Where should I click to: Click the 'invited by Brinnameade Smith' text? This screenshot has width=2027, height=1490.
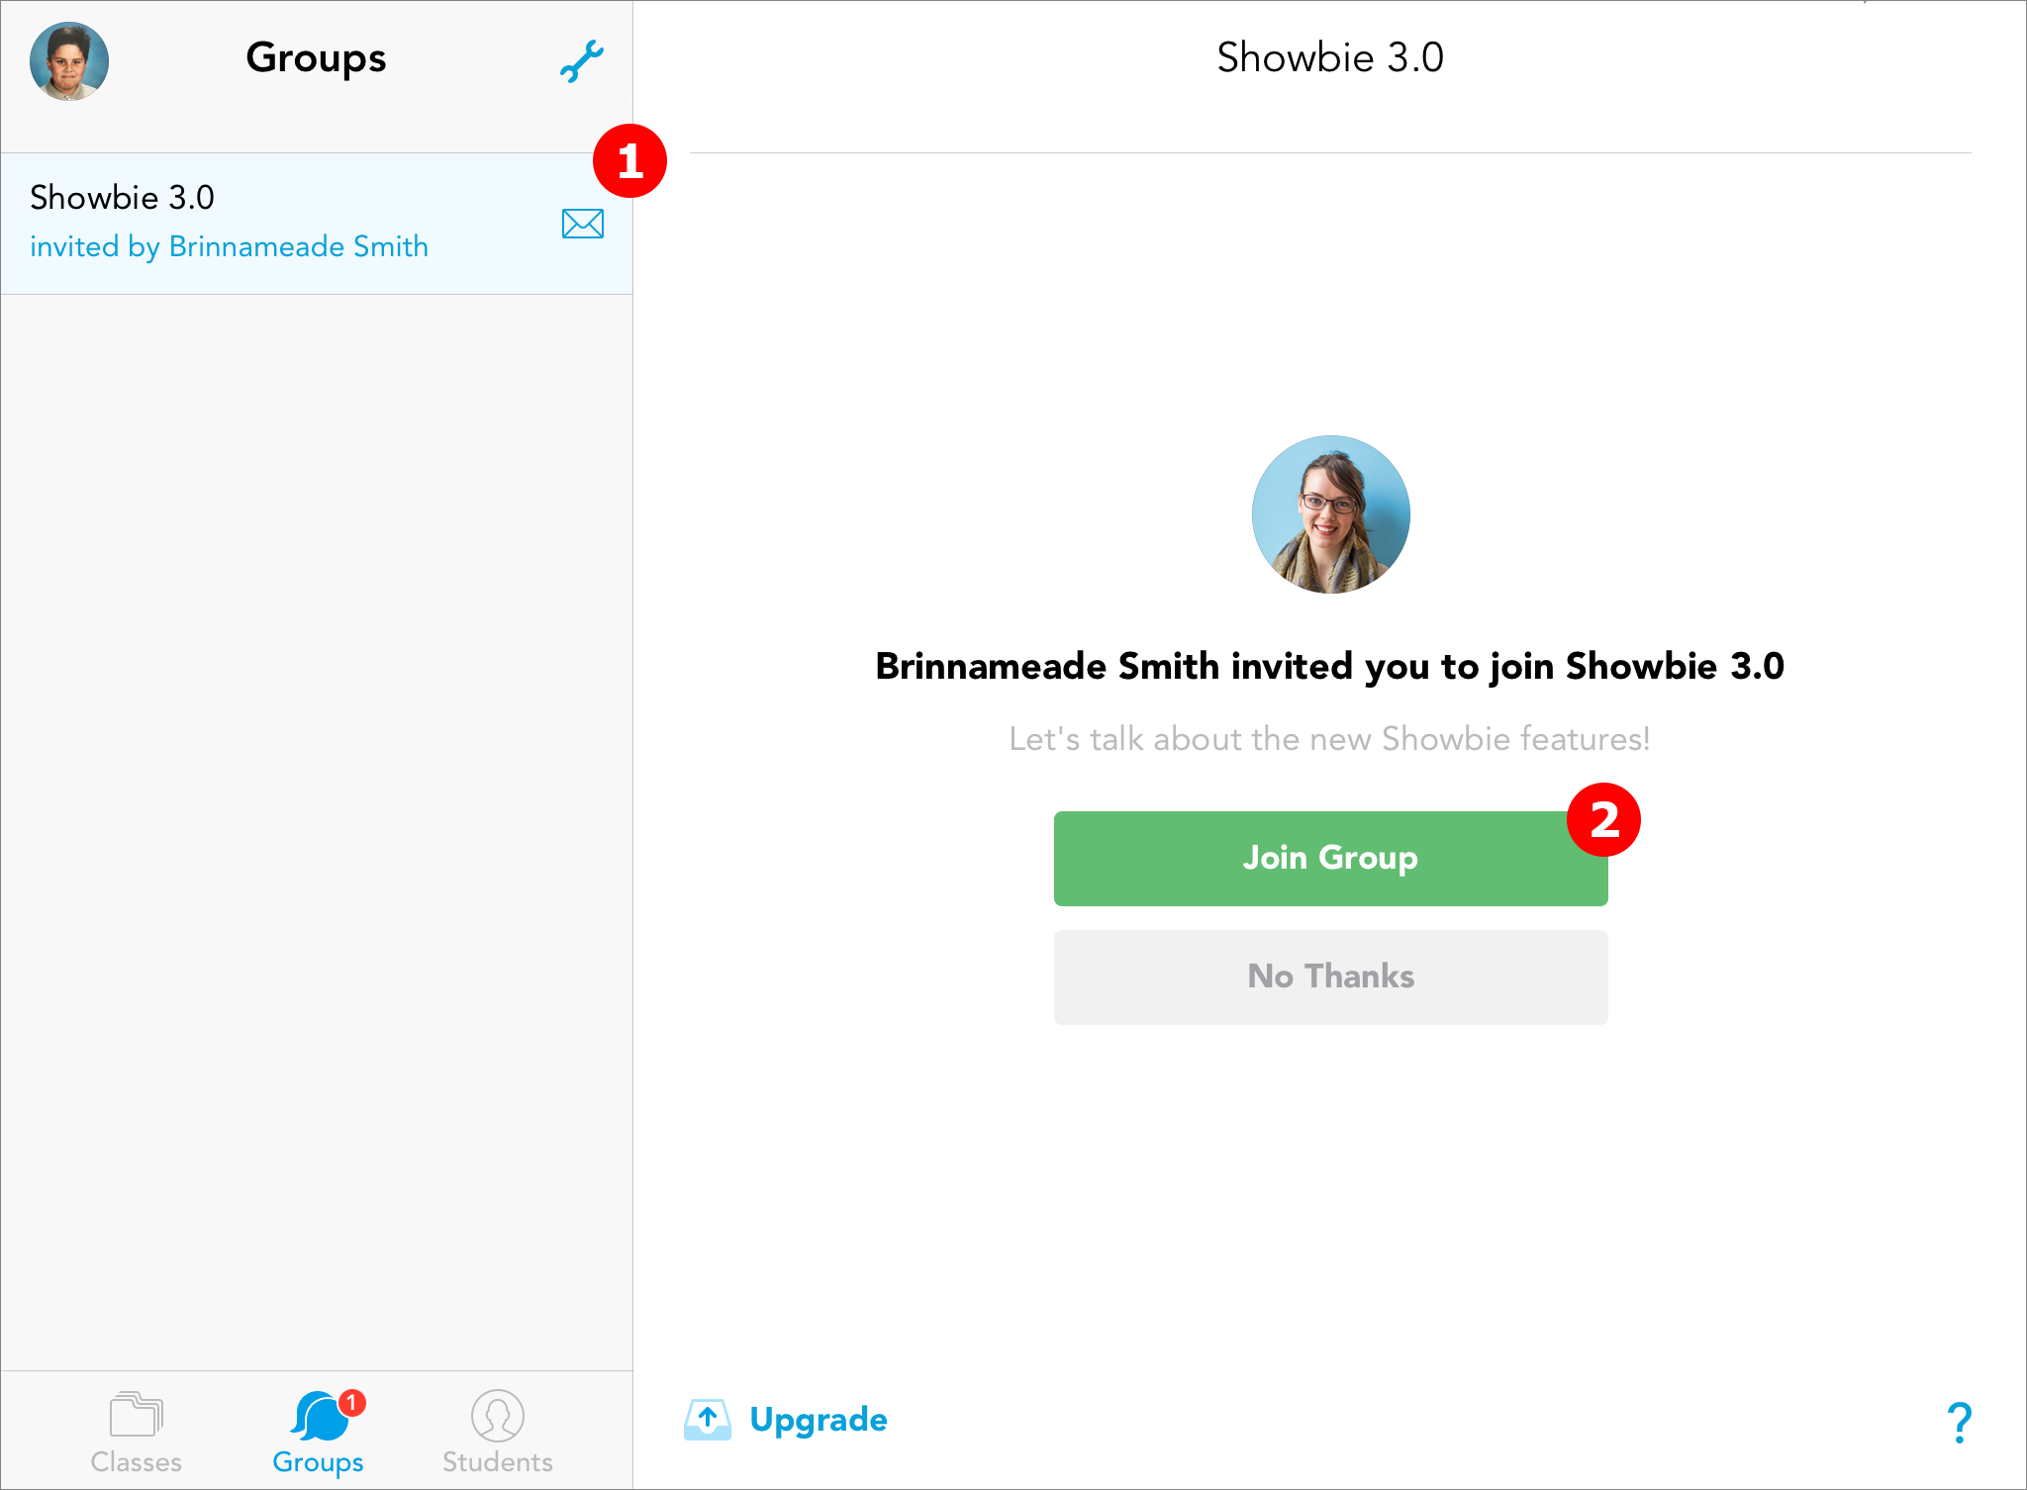click(x=229, y=246)
